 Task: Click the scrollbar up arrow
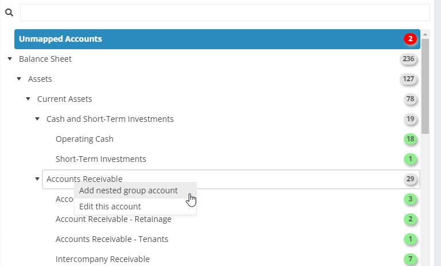click(x=425, y=34)
